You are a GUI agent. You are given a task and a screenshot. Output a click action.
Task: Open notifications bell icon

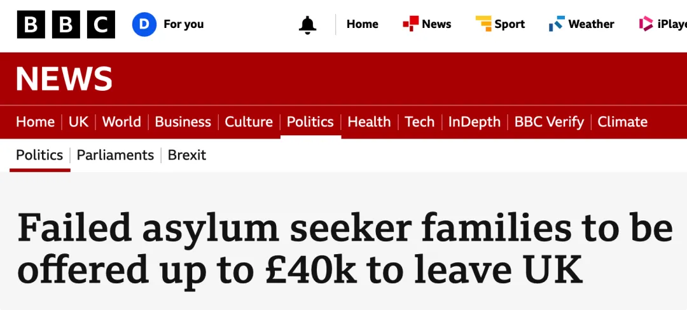click(x=307, y=25)
